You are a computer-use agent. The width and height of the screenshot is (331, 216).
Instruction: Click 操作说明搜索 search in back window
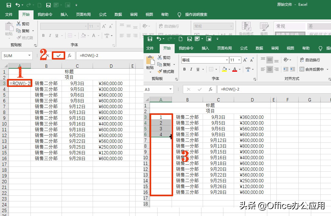pyautogui.click(x=196, y=15)
